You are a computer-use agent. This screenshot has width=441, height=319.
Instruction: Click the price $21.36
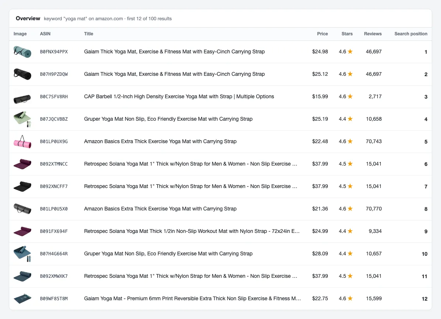click(x=320, y=209)
